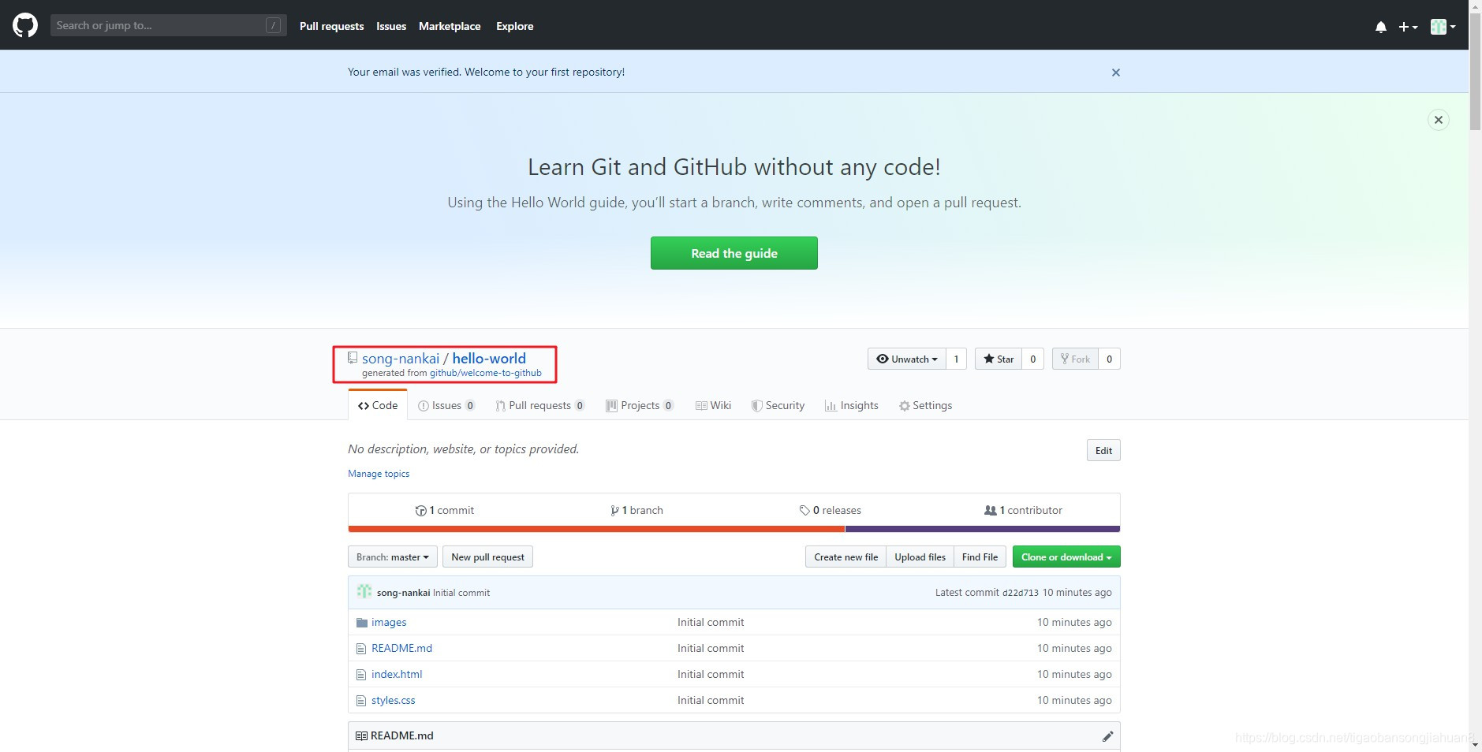Screen dimensions: 1482x752
Task: Click the Initial commit message for images
Action: click(x=711, y=622)
